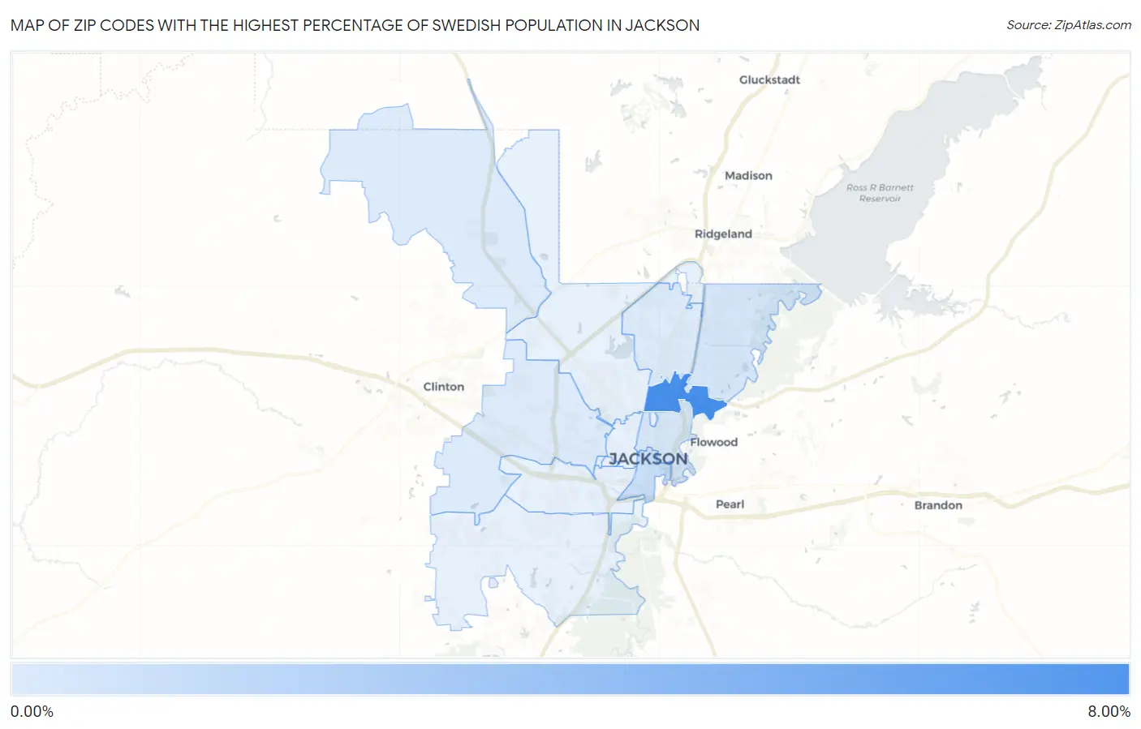Click the Pearl map label
Viewport: 1141px width, 729px height.
pyautogui.click(x=730, y=504)
